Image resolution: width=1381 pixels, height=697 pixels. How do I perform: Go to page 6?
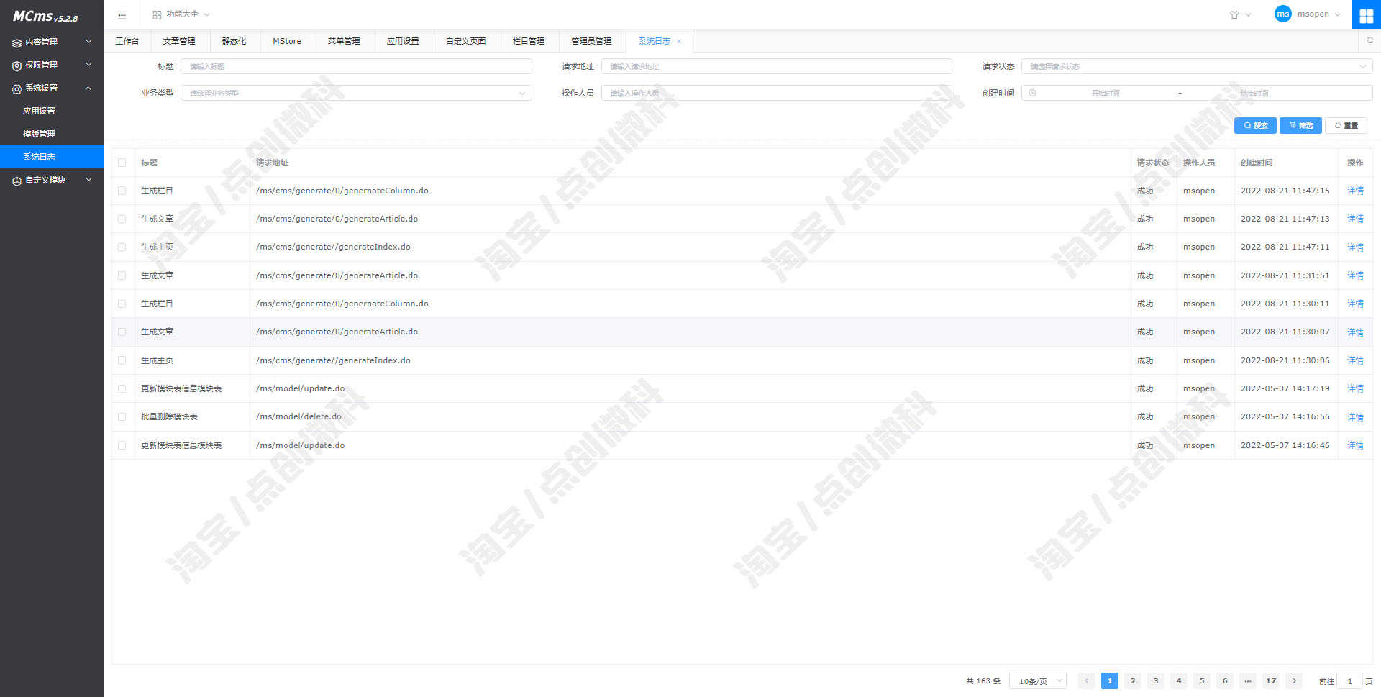click(1225, 680)
